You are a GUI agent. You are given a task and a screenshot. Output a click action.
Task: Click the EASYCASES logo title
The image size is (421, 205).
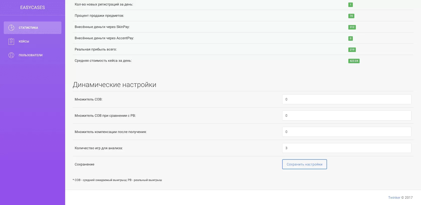coord(33,7)
